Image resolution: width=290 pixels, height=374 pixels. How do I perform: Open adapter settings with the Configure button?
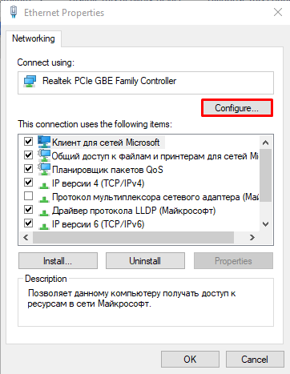pos(237,108)
